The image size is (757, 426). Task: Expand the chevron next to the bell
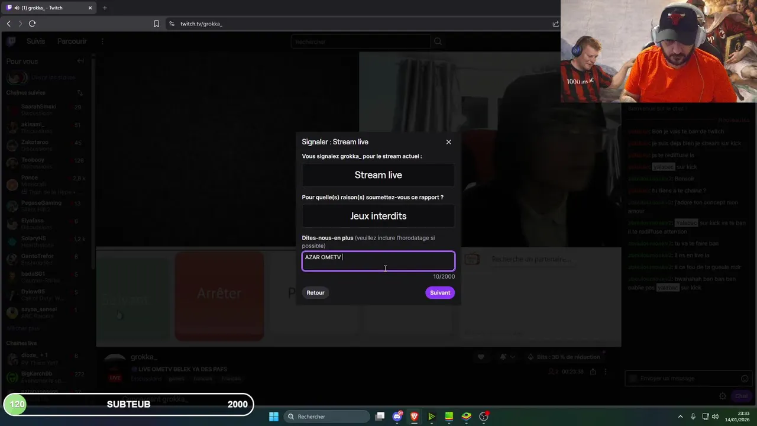click(513, 357)
